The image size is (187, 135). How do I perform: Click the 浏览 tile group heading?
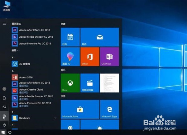[63, 96]
